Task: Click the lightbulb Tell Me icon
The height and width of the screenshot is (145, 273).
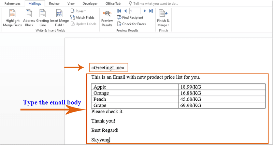Action: [130, 3]
